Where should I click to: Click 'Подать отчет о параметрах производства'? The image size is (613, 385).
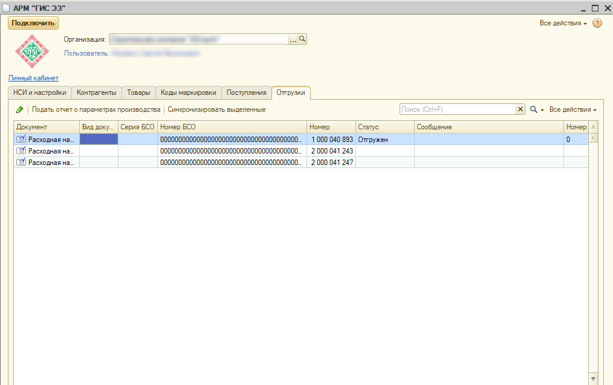(x=96, y=110)
